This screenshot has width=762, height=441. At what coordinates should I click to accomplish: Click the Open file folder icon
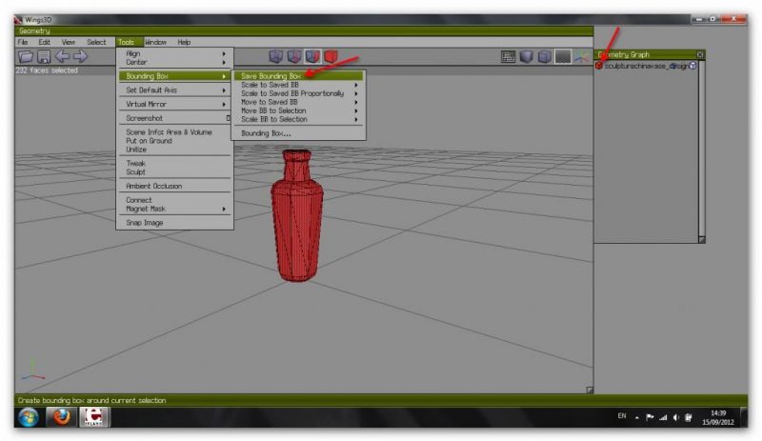[25, 58]
